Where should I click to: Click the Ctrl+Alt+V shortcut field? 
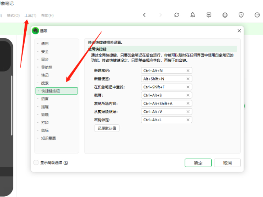(x=166, y=112)
